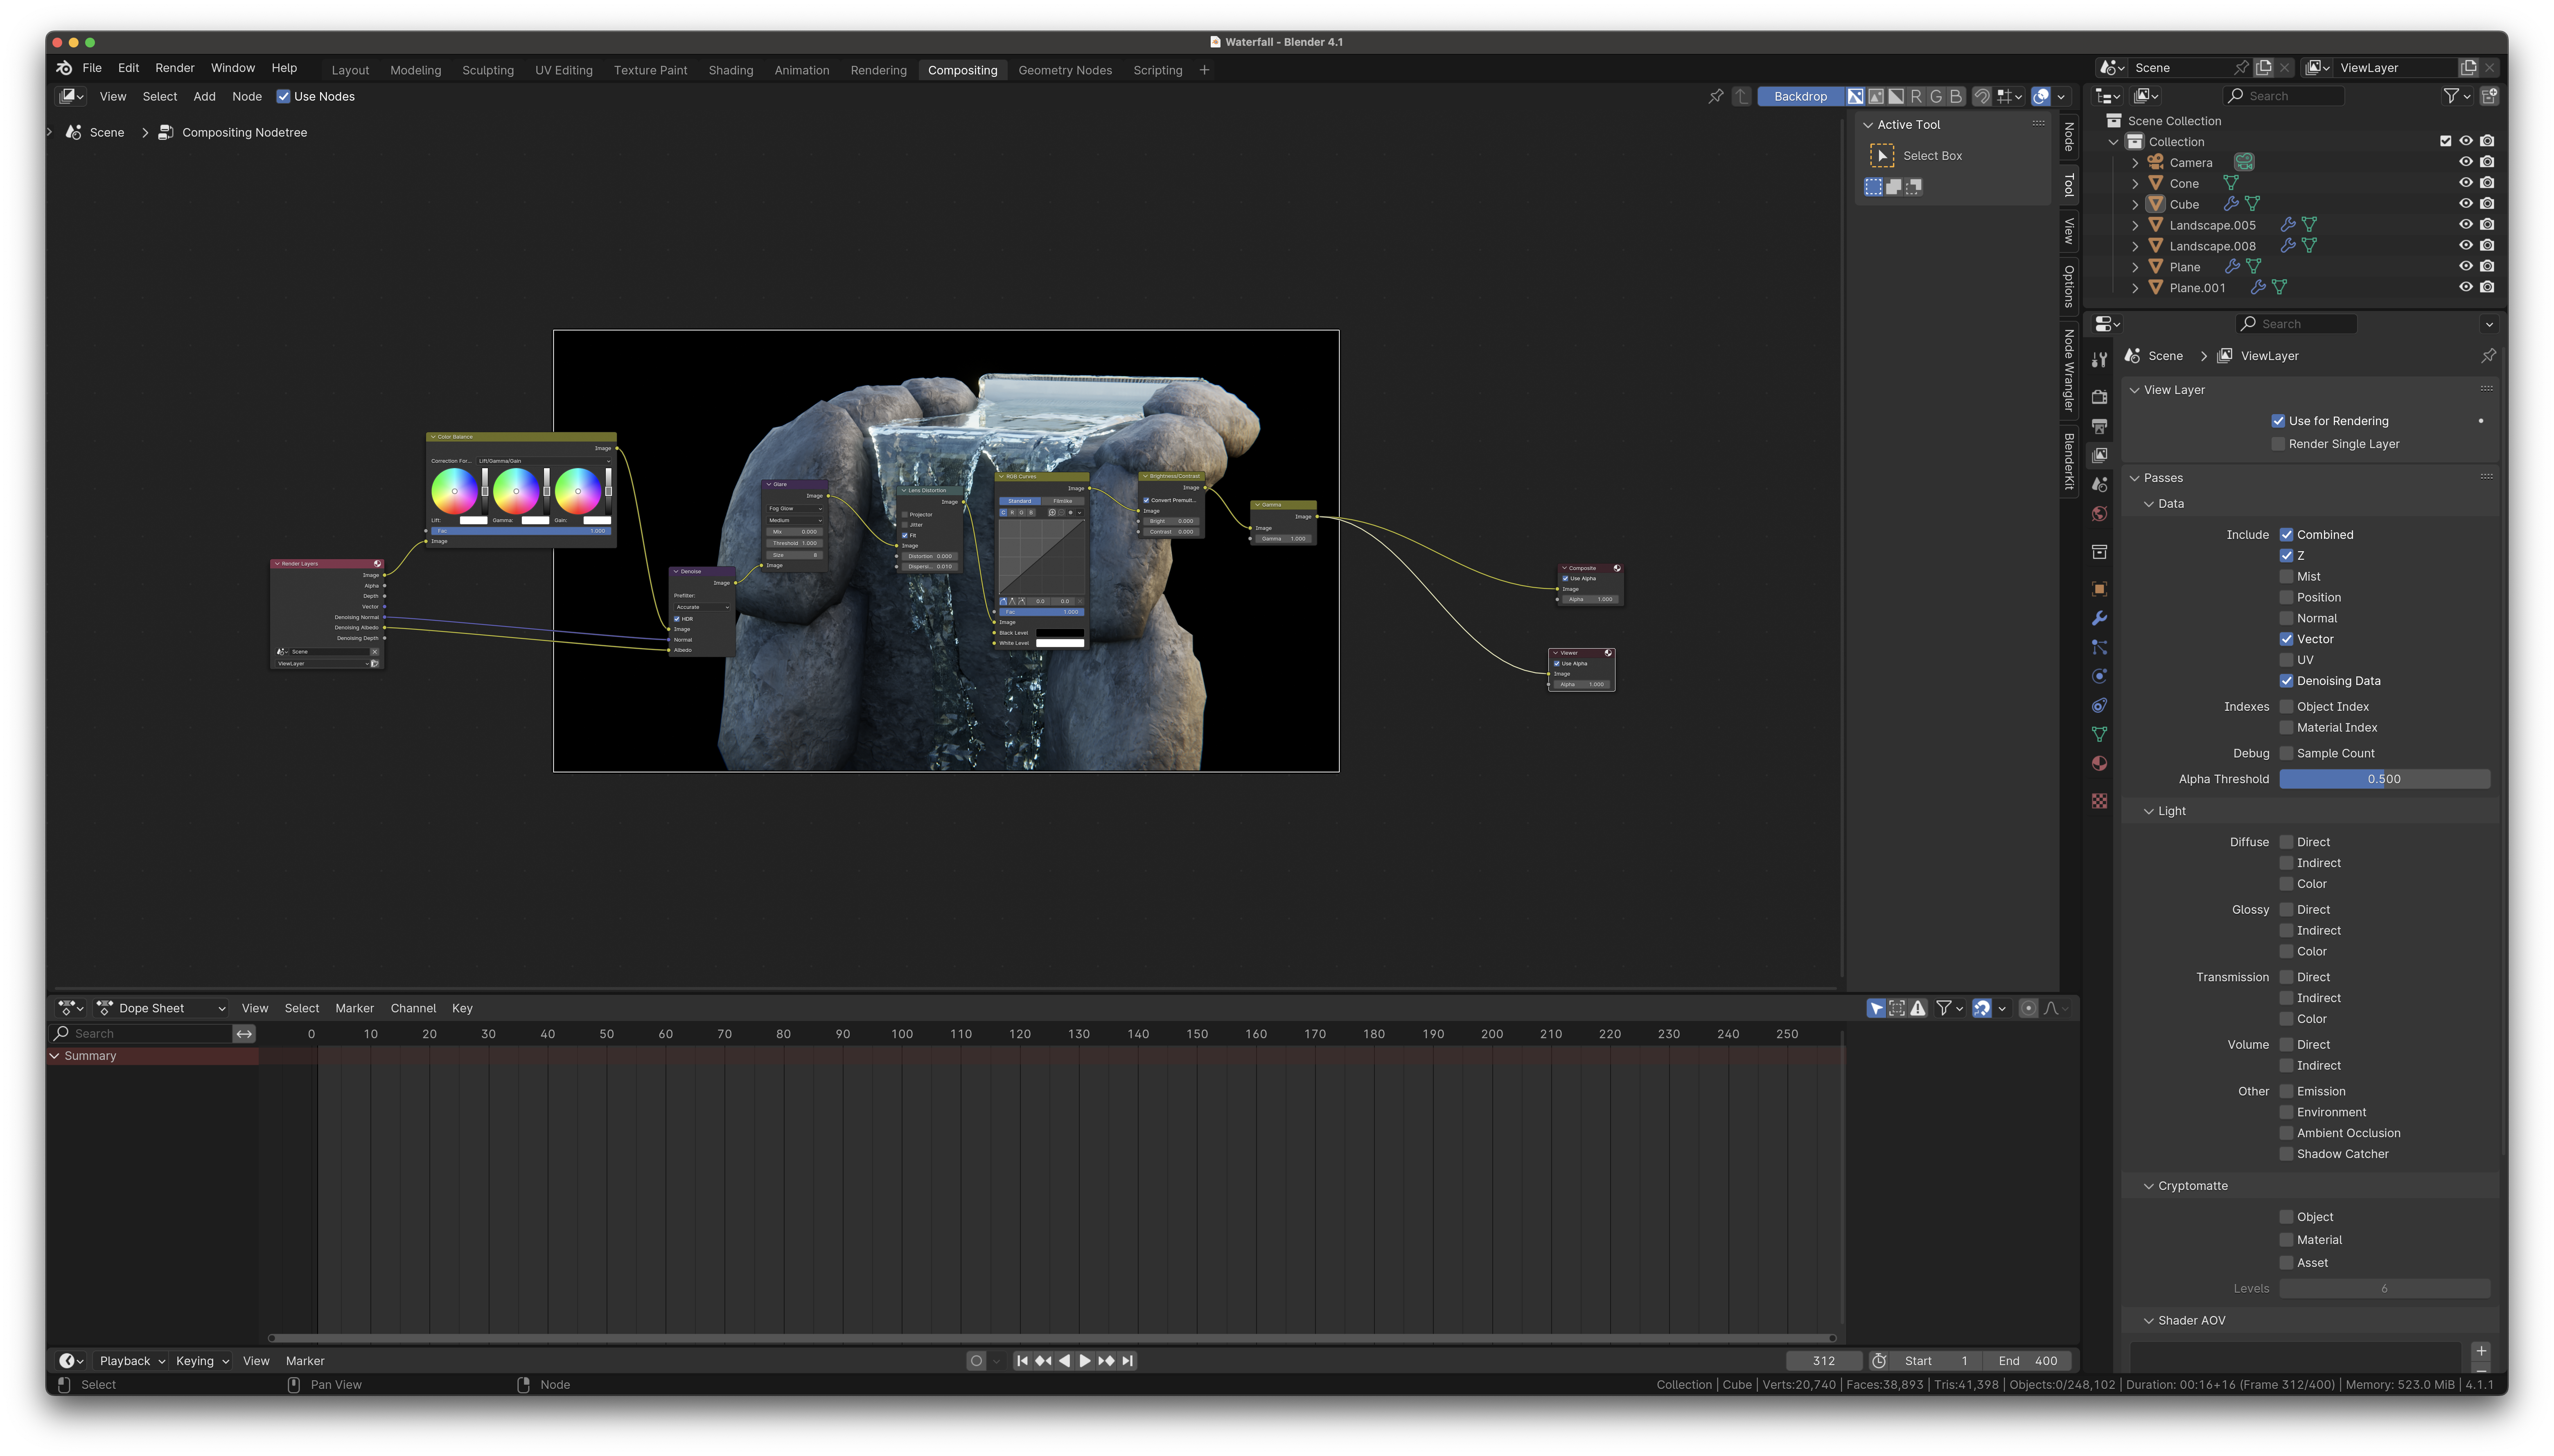Pin the node tree with pin icon
Screen dimensions: 2554x1456
(1716, 96)
